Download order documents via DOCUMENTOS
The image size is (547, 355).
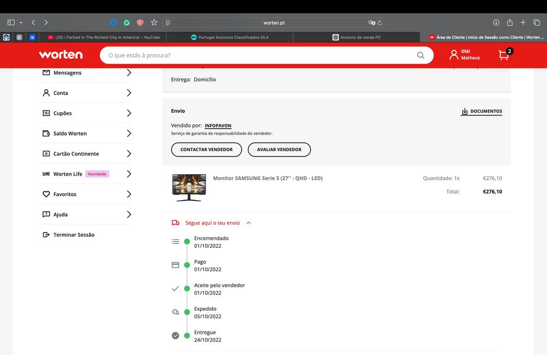tap(481, 111)
